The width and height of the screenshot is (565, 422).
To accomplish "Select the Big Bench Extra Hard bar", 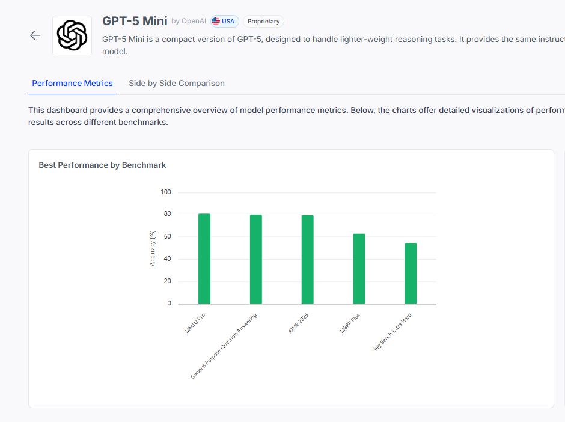I will [x=411, y=274].
